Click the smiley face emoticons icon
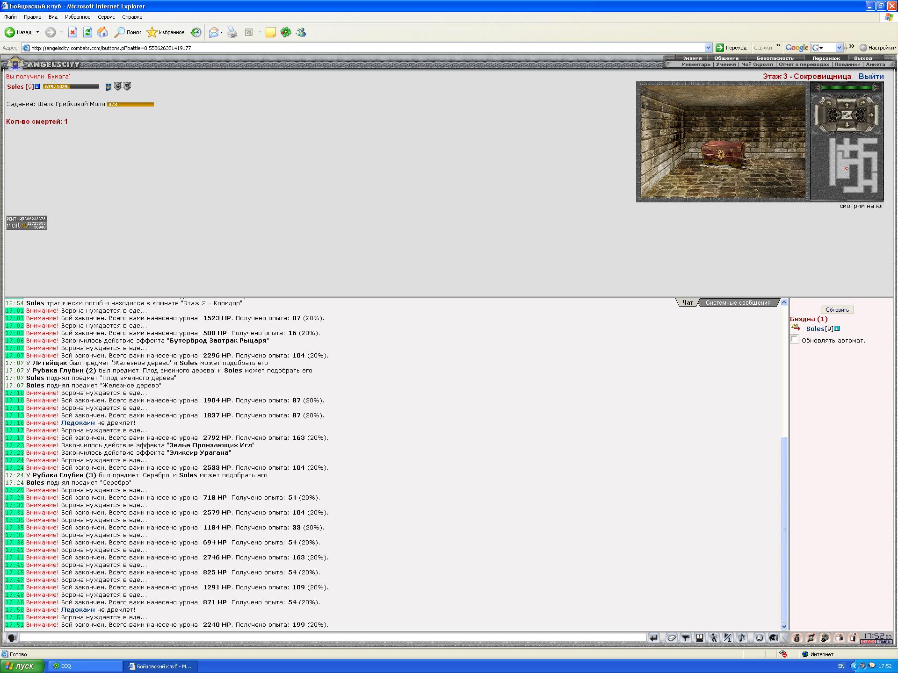 click(760, 637)
